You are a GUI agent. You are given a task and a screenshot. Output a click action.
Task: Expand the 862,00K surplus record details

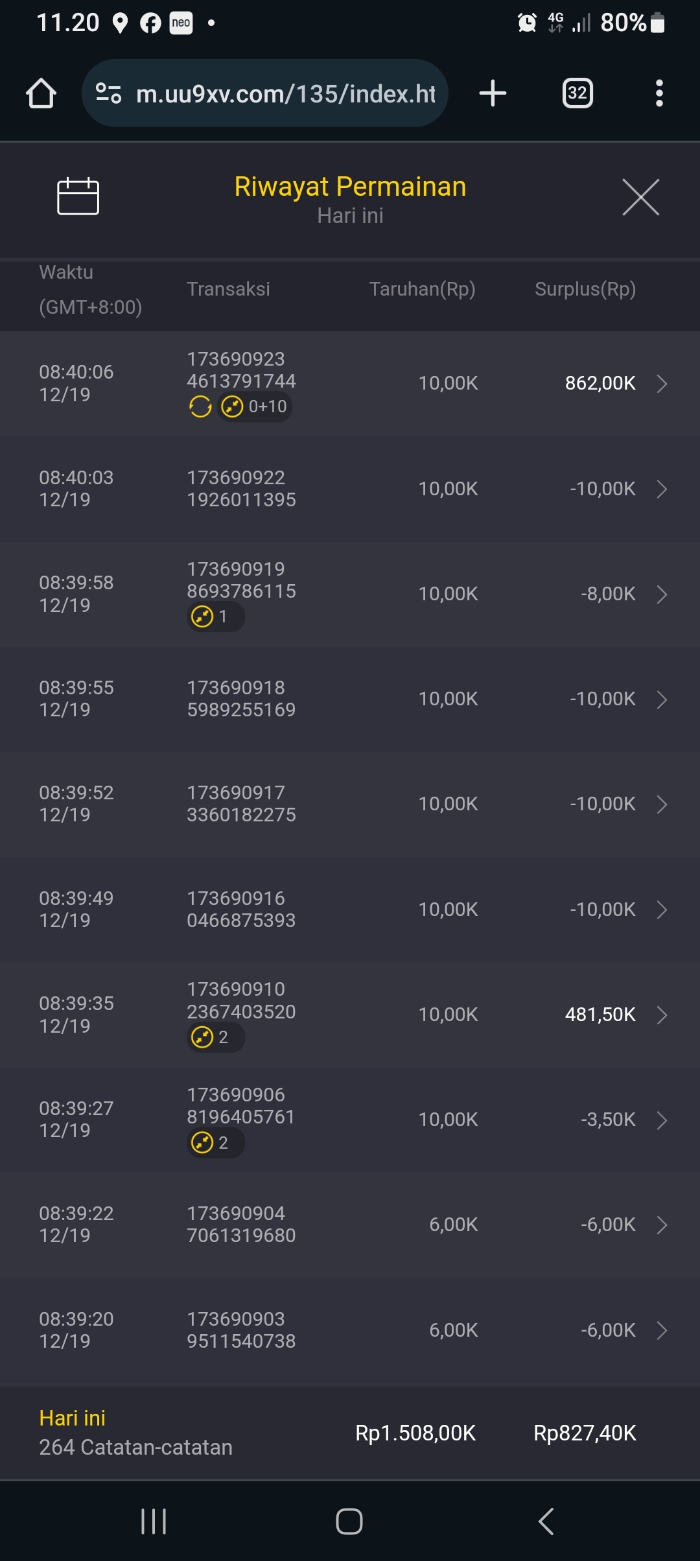(662, 384)
